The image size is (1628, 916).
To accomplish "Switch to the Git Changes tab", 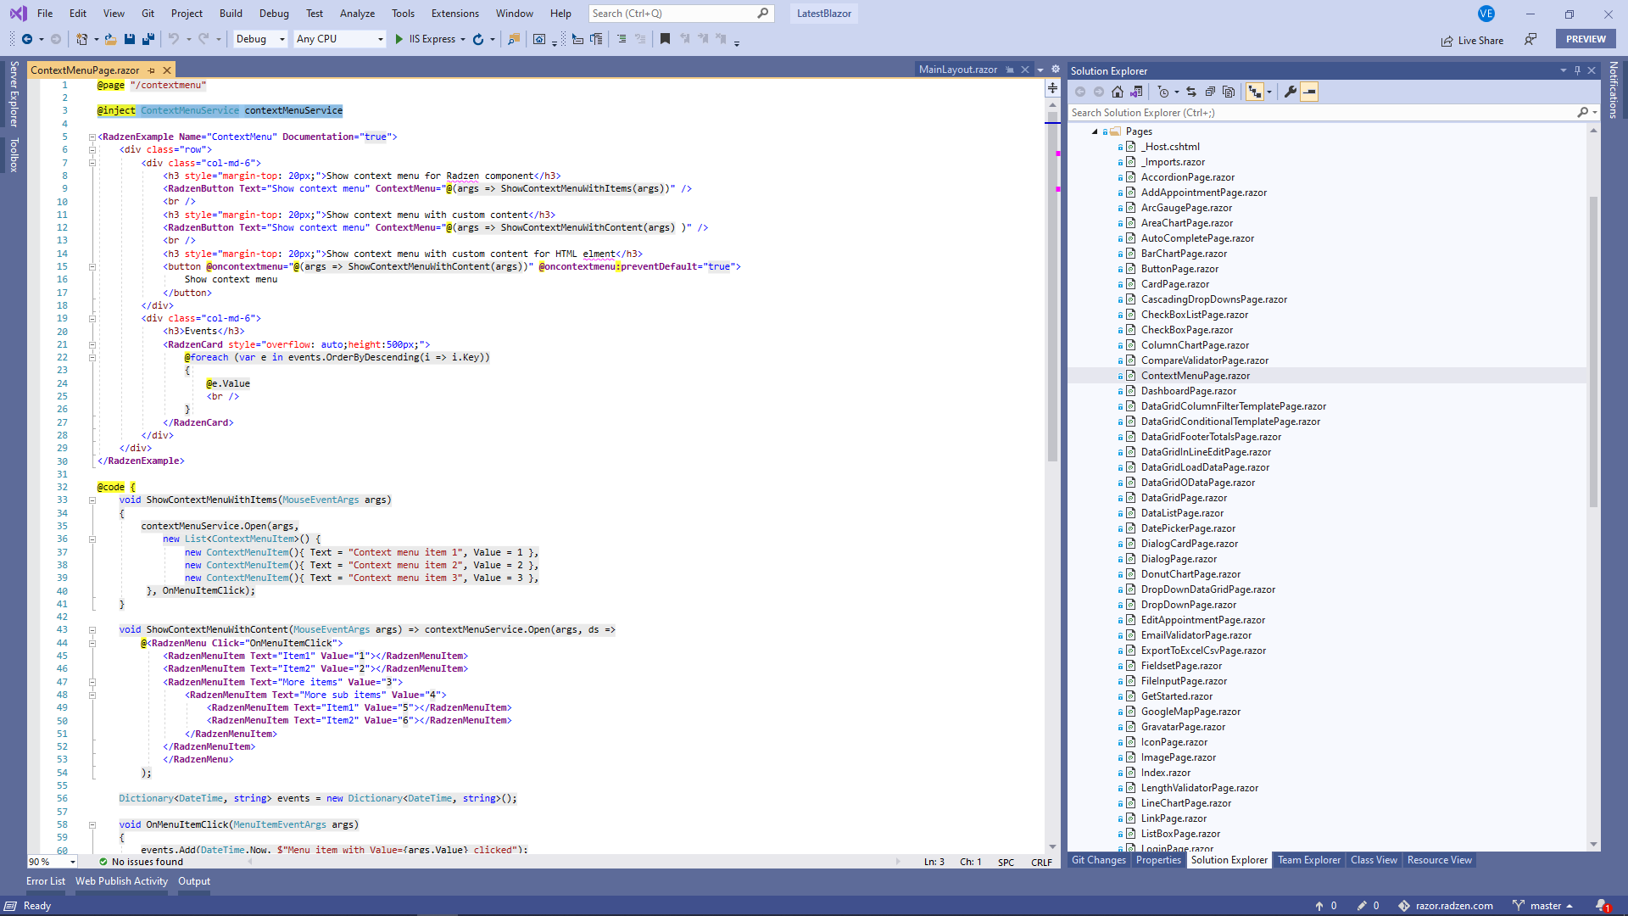I will (1099, 860).
